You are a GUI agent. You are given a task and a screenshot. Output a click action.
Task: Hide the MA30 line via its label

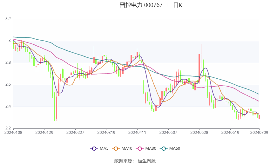151,148
